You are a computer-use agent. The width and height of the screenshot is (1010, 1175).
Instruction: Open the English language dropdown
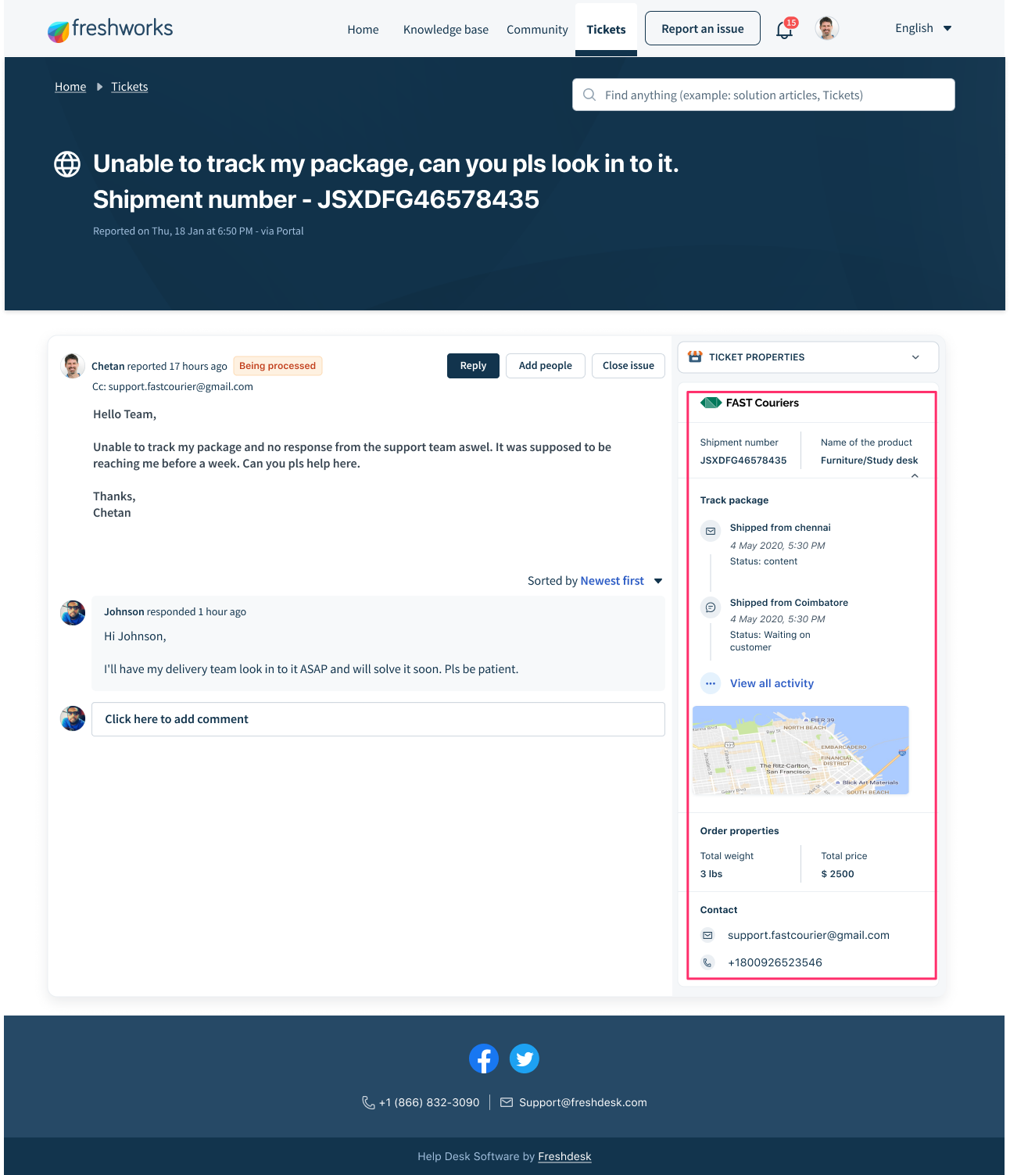(923, 28)
